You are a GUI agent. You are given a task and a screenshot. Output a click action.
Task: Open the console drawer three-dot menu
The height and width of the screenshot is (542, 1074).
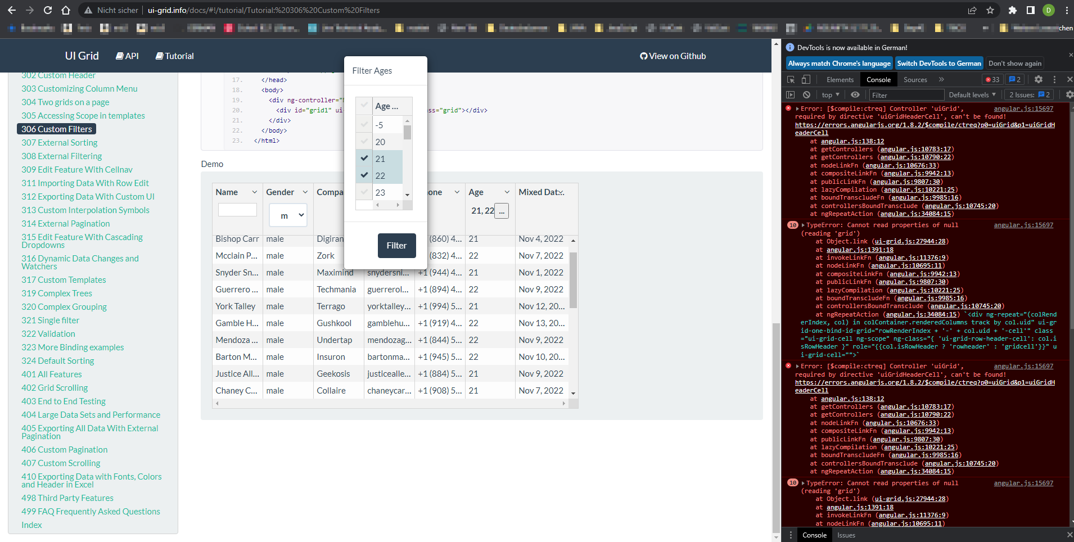pyautogui.click(x=790, y=535)
